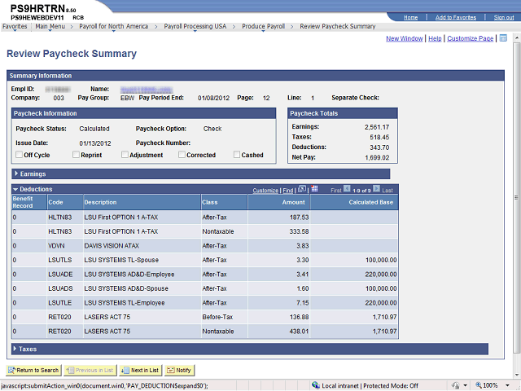Screen dimensions: 521x391
Task: Select the issue date 01/13/2012
Action: tap(95, 143)
